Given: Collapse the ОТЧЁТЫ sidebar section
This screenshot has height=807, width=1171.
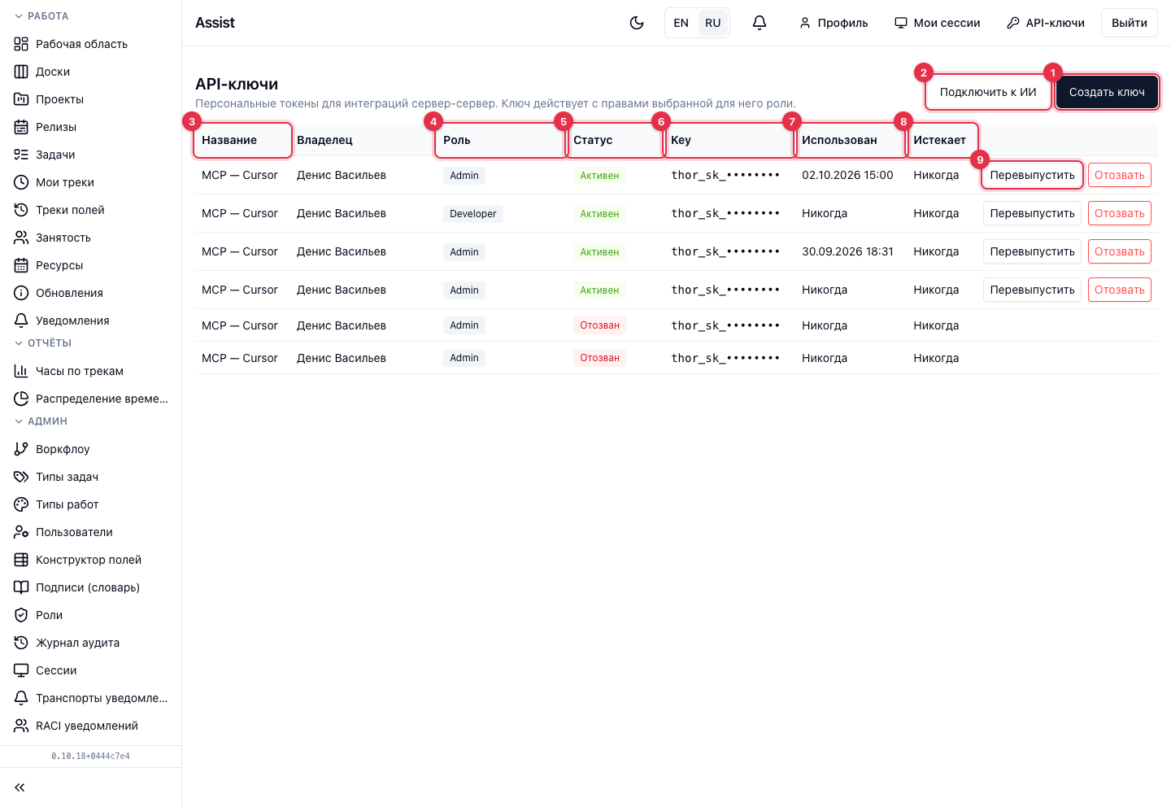Looking at the screenshot, I should [43, 343].
